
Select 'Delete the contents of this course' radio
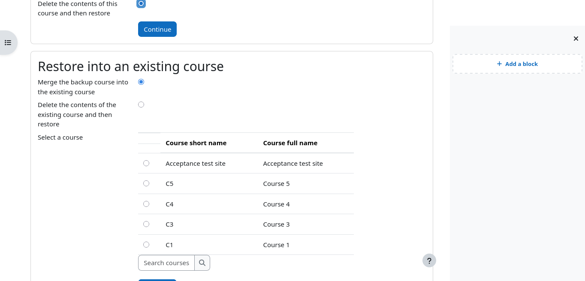[141, 3]
